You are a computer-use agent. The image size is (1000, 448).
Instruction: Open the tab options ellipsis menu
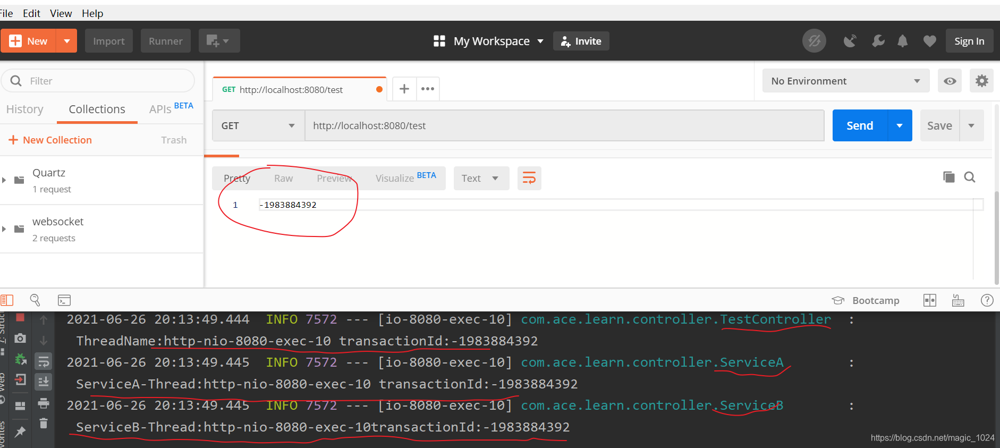(x=428, y=89)
